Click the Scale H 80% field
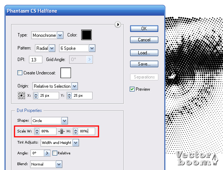 click(x=84, y=131)
